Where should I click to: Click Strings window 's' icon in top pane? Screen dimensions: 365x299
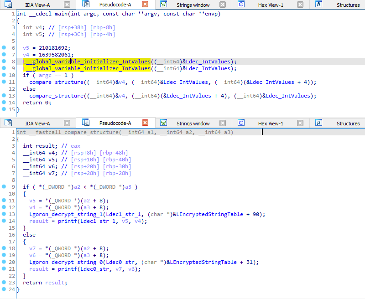point(164,4)
